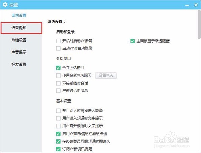Uncheck 启用YY底部信息栏消息推送

coord(58,134)
